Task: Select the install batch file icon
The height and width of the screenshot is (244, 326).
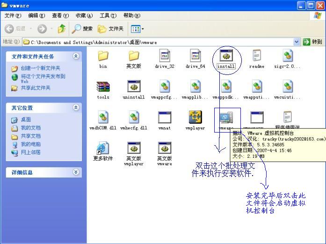Action: 226,57
